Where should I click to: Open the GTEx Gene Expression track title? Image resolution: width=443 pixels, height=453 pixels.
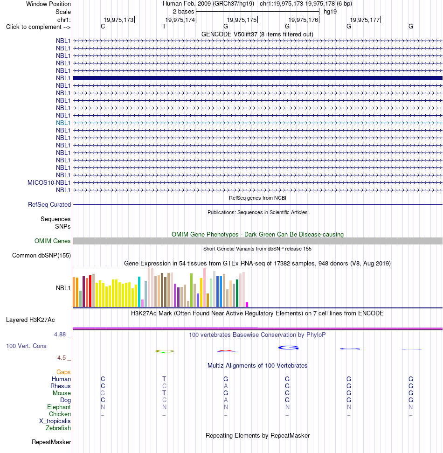[257, 263]
